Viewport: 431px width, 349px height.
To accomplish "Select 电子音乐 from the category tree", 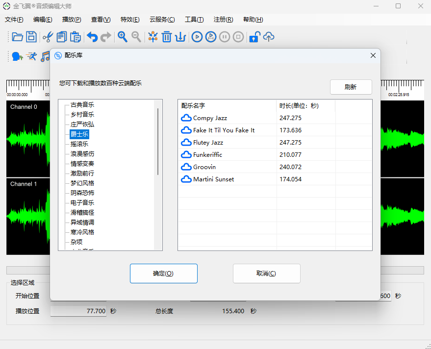I will coord(82,203).
